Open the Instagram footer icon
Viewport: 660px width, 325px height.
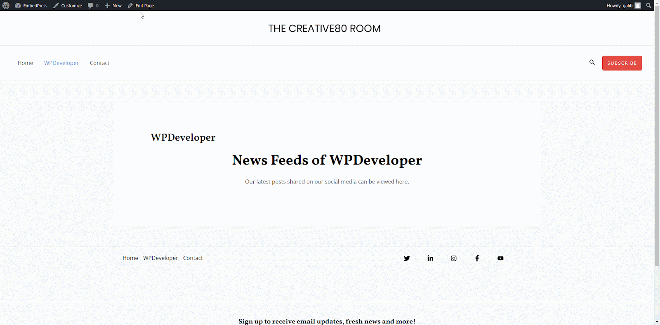tap(454, 258)
